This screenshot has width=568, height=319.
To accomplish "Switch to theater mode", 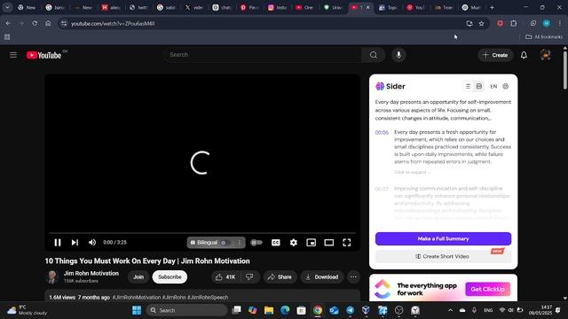I will coord(329,242).
